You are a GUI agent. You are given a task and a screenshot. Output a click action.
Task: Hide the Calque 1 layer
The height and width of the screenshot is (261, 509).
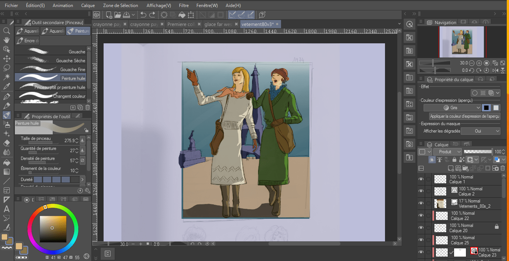click(x=421, y=179)
